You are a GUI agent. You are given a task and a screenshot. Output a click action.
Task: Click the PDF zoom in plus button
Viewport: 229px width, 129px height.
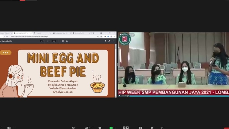pos(58,41)
